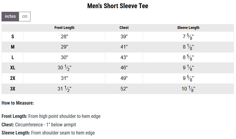Select the 3X size row label

click(13, 89)
